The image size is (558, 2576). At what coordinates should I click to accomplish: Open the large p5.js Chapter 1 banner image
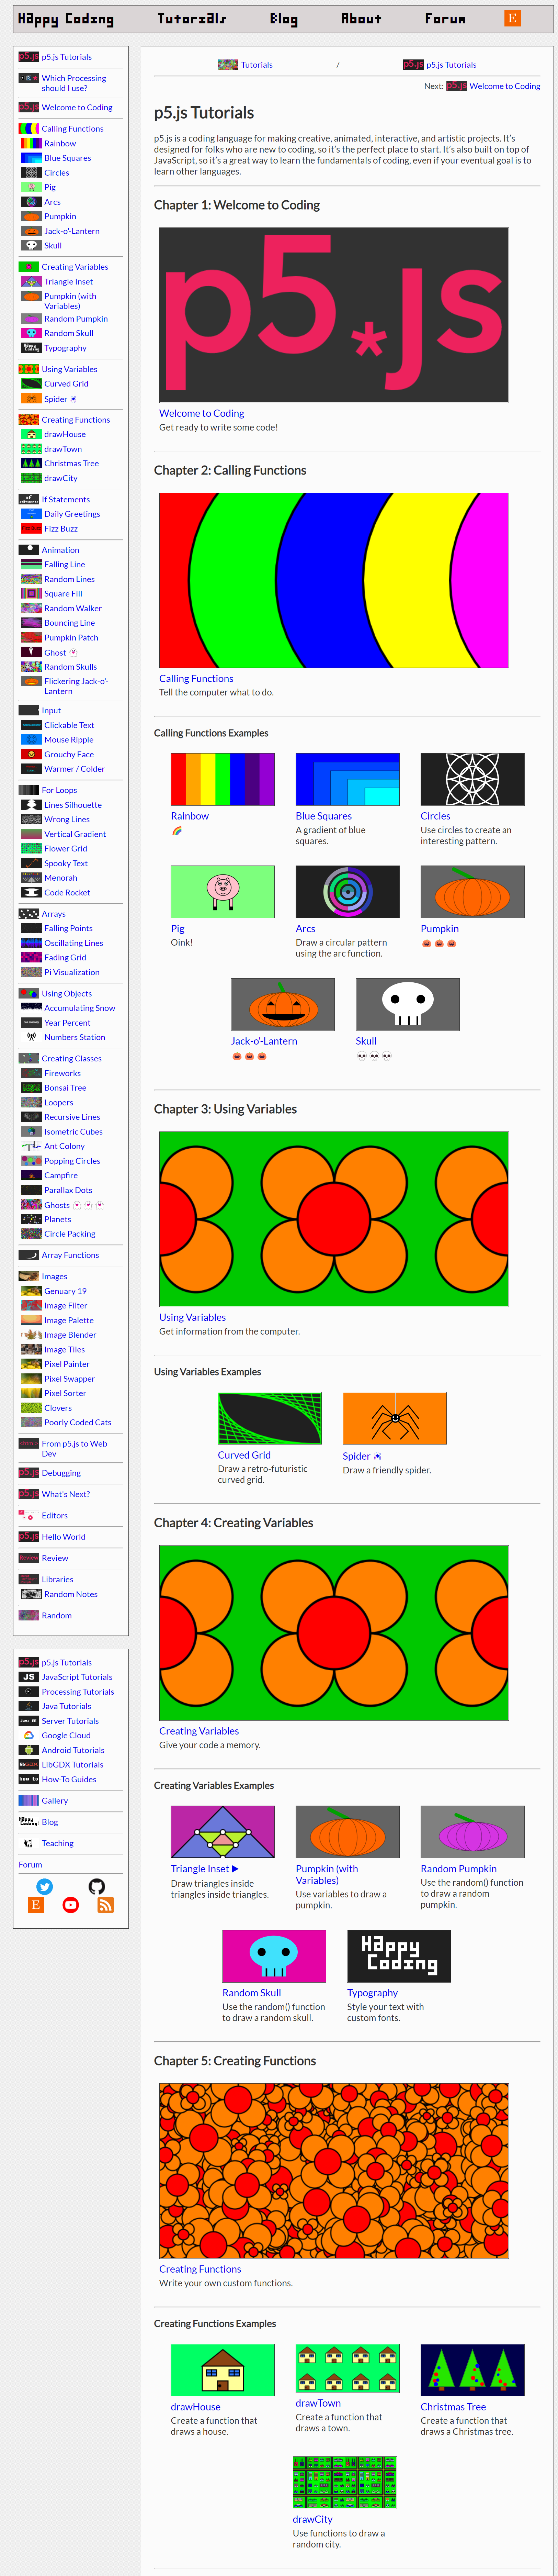pos(334,315)
